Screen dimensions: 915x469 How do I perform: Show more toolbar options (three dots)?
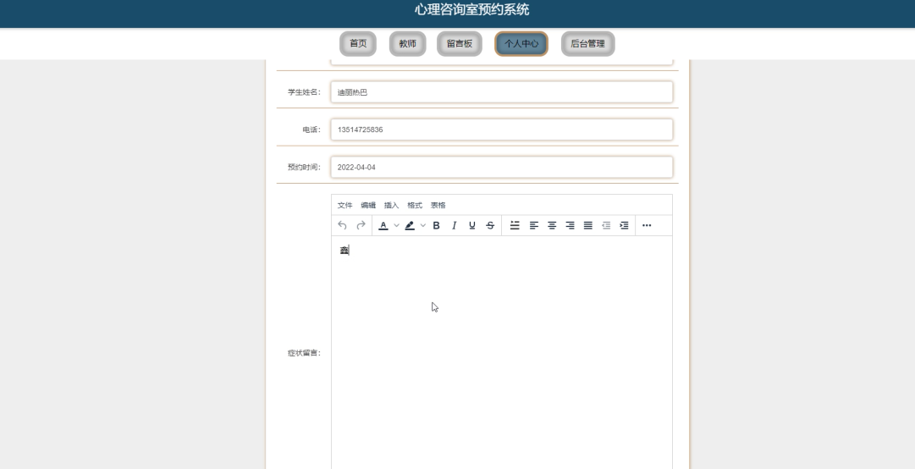click(x=647, y=225)
